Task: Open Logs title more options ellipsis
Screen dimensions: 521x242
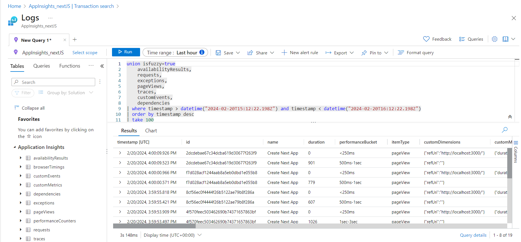Action: click(50, 18)
